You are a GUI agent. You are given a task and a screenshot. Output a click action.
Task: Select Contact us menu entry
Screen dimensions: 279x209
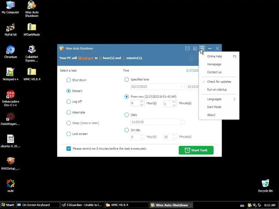pyautogui.click(x=219, y=72)
